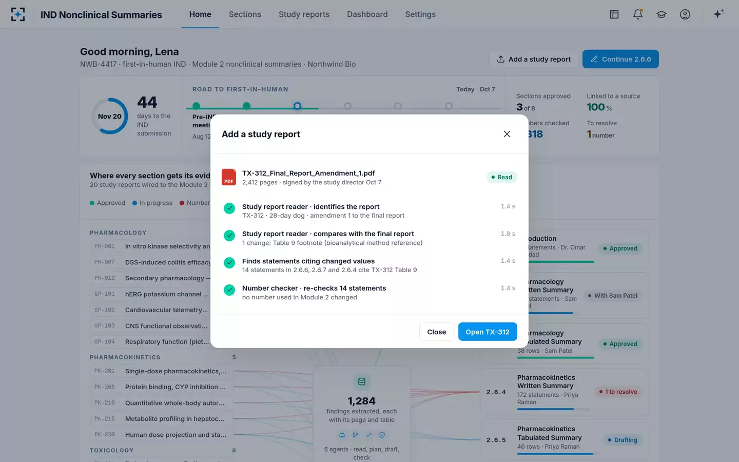This screenshot has height=462, width=739.
Task: Close the Add a study report dialog with X
Action: point(507,134)
